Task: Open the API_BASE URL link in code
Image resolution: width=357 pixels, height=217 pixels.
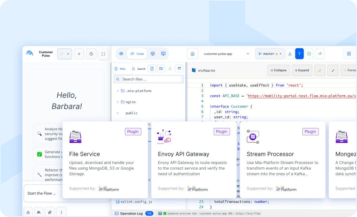Action: [x=302, y=96]
